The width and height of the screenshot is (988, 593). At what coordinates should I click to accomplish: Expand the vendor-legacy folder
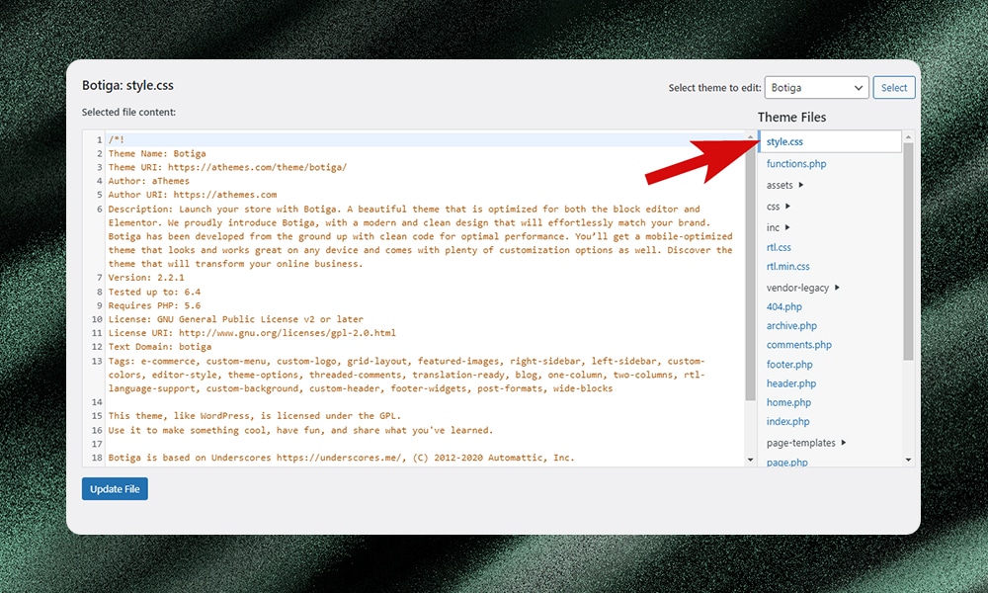802,288
